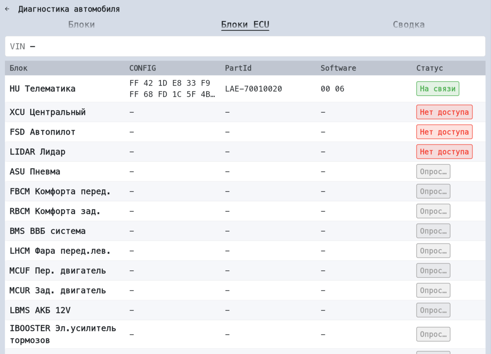Click the Software value '00 06'

click(333, 89)
